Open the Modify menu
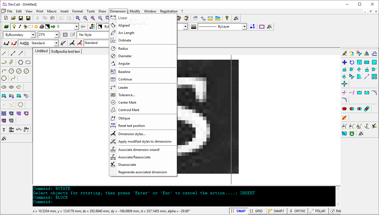 (135, 11)
